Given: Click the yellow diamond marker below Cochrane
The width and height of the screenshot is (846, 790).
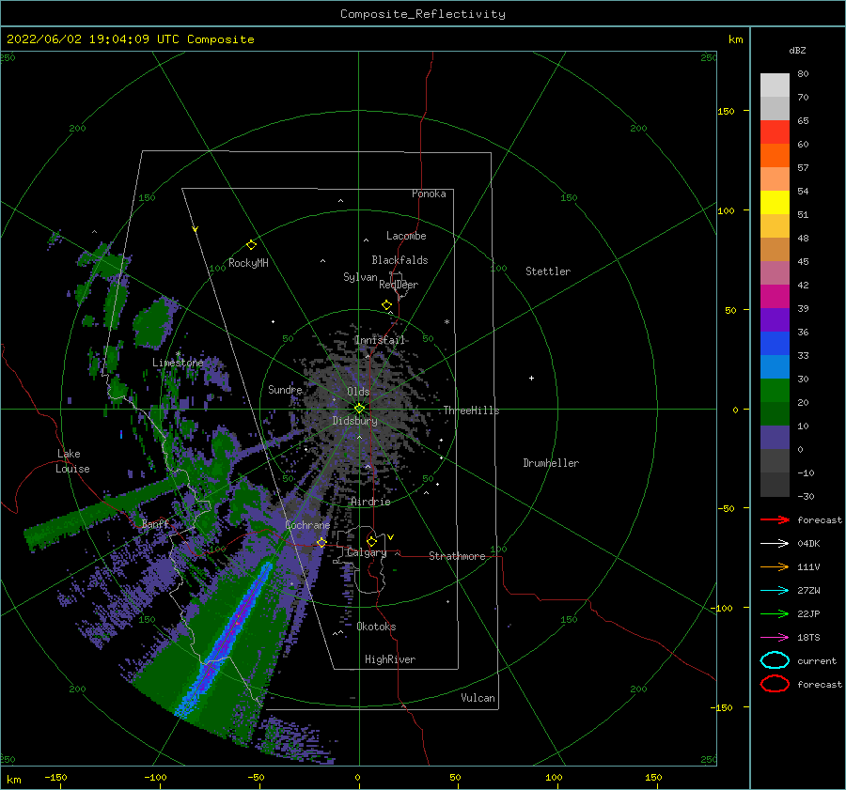Looking at the screenshot, I should pos(321,542).
